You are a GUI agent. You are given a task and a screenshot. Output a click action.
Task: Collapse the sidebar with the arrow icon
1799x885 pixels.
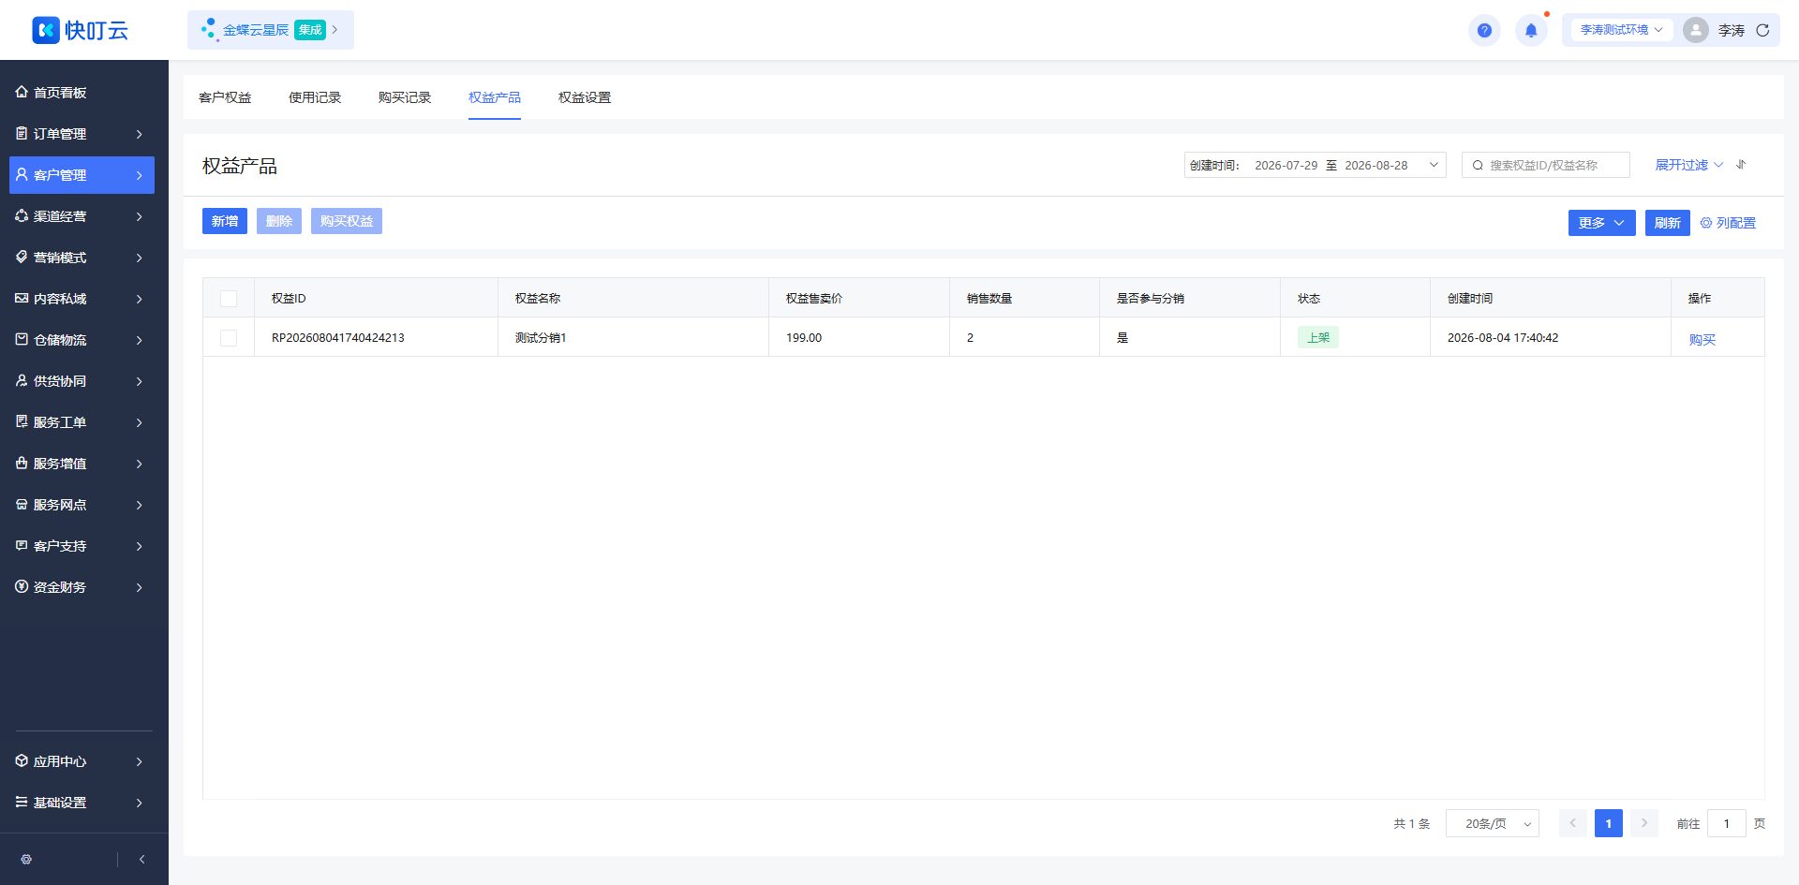[x=141, y=859]
